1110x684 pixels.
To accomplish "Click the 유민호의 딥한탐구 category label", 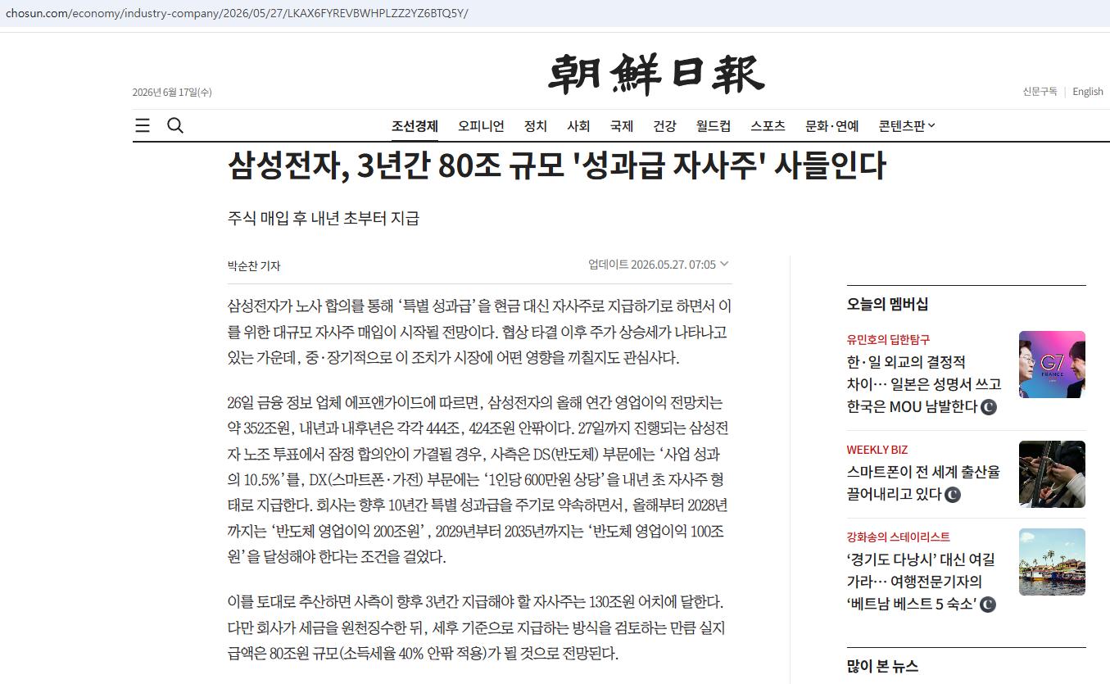I will 888,339.
